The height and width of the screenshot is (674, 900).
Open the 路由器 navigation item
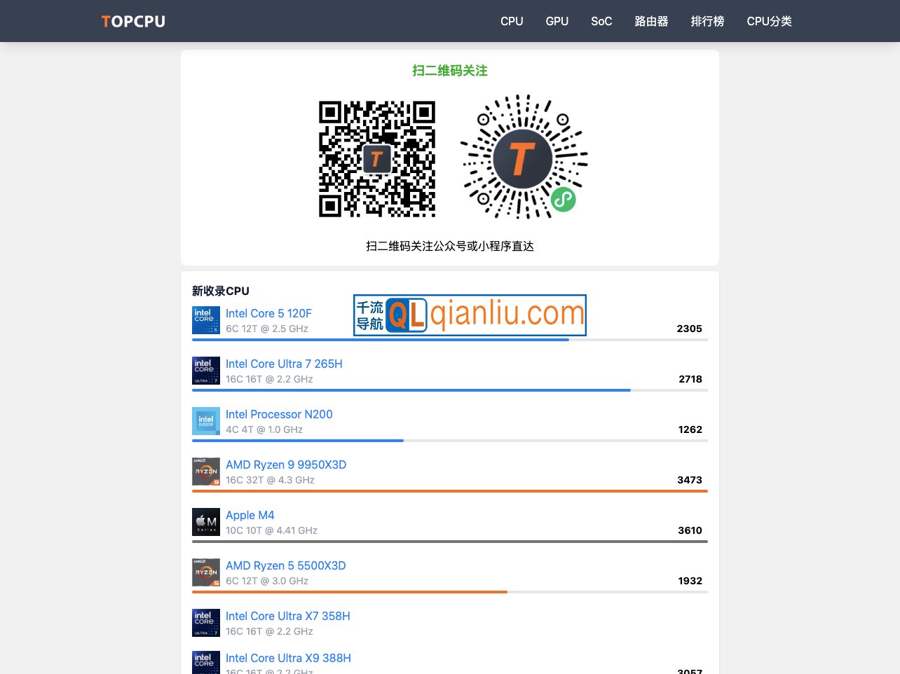(651, 22)
